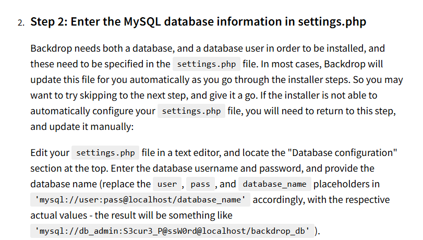
Task: Click the quoted 'Database configuration' text
Action: pyautogui.click(x=342, y=153)
